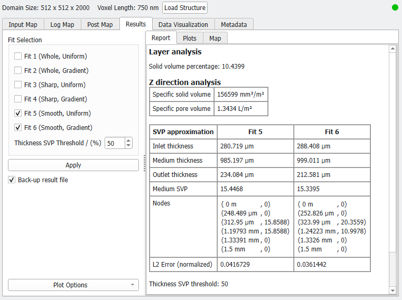Click the Fit 6 L2 error 0.0361442
This screenshot has height=300, width=402.
pos(312,265)
